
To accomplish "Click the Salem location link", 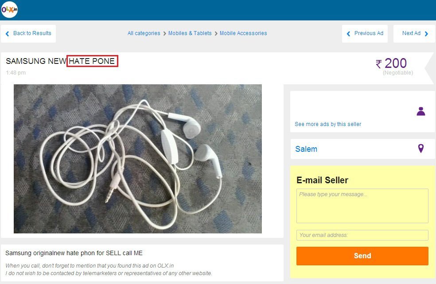I will click(x=306, y=149).
